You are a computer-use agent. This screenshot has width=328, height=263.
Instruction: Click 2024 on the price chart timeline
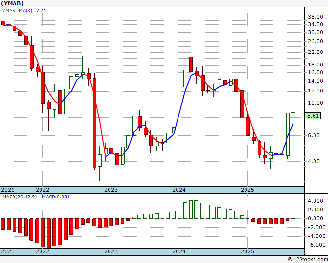point(179,190)
